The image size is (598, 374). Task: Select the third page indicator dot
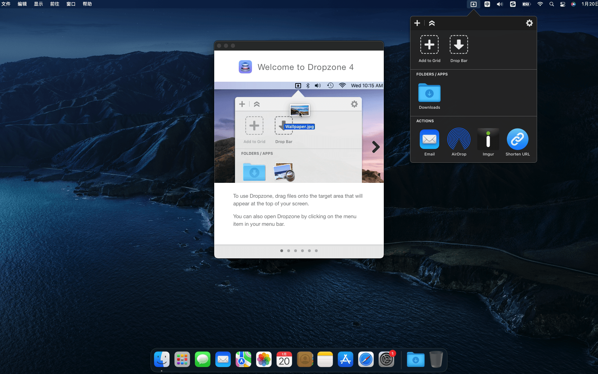(296, 251)
